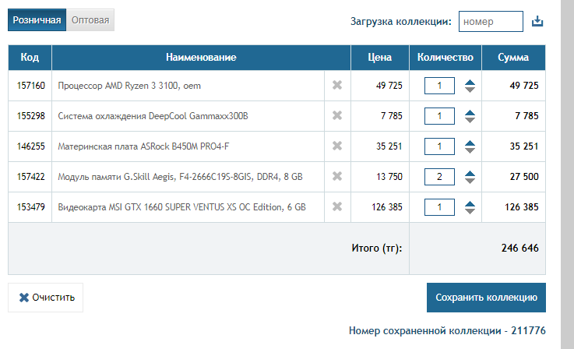Image resolution: width=574 pixels, height=349 pixels.
Task: Decrease quantity for DeepCool Gammaxx300B
Action: click(470, 120)
